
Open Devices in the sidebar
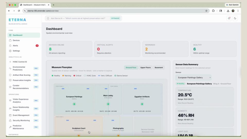click(24, 40)
